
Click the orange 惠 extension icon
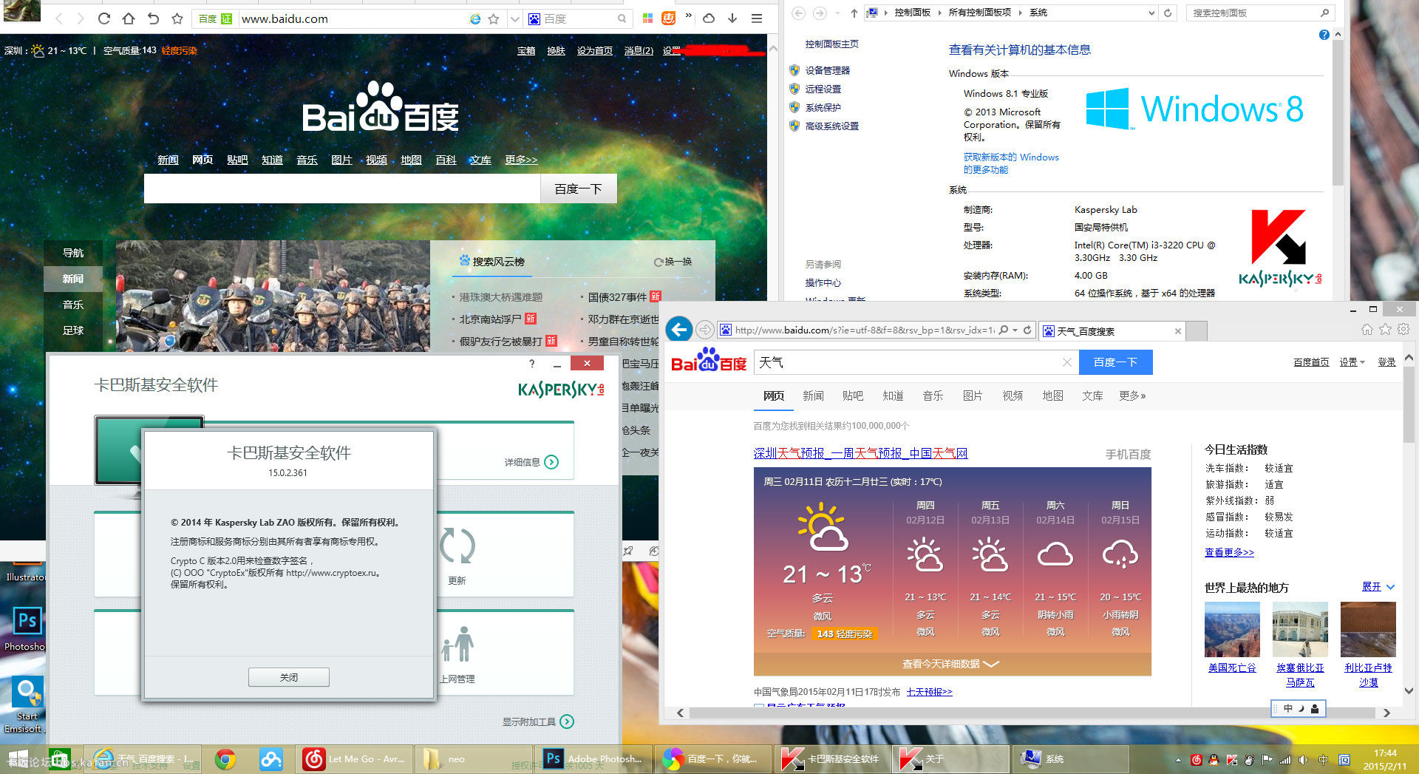(x=669, y=18)
